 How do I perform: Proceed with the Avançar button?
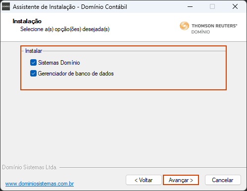point(181,180)
